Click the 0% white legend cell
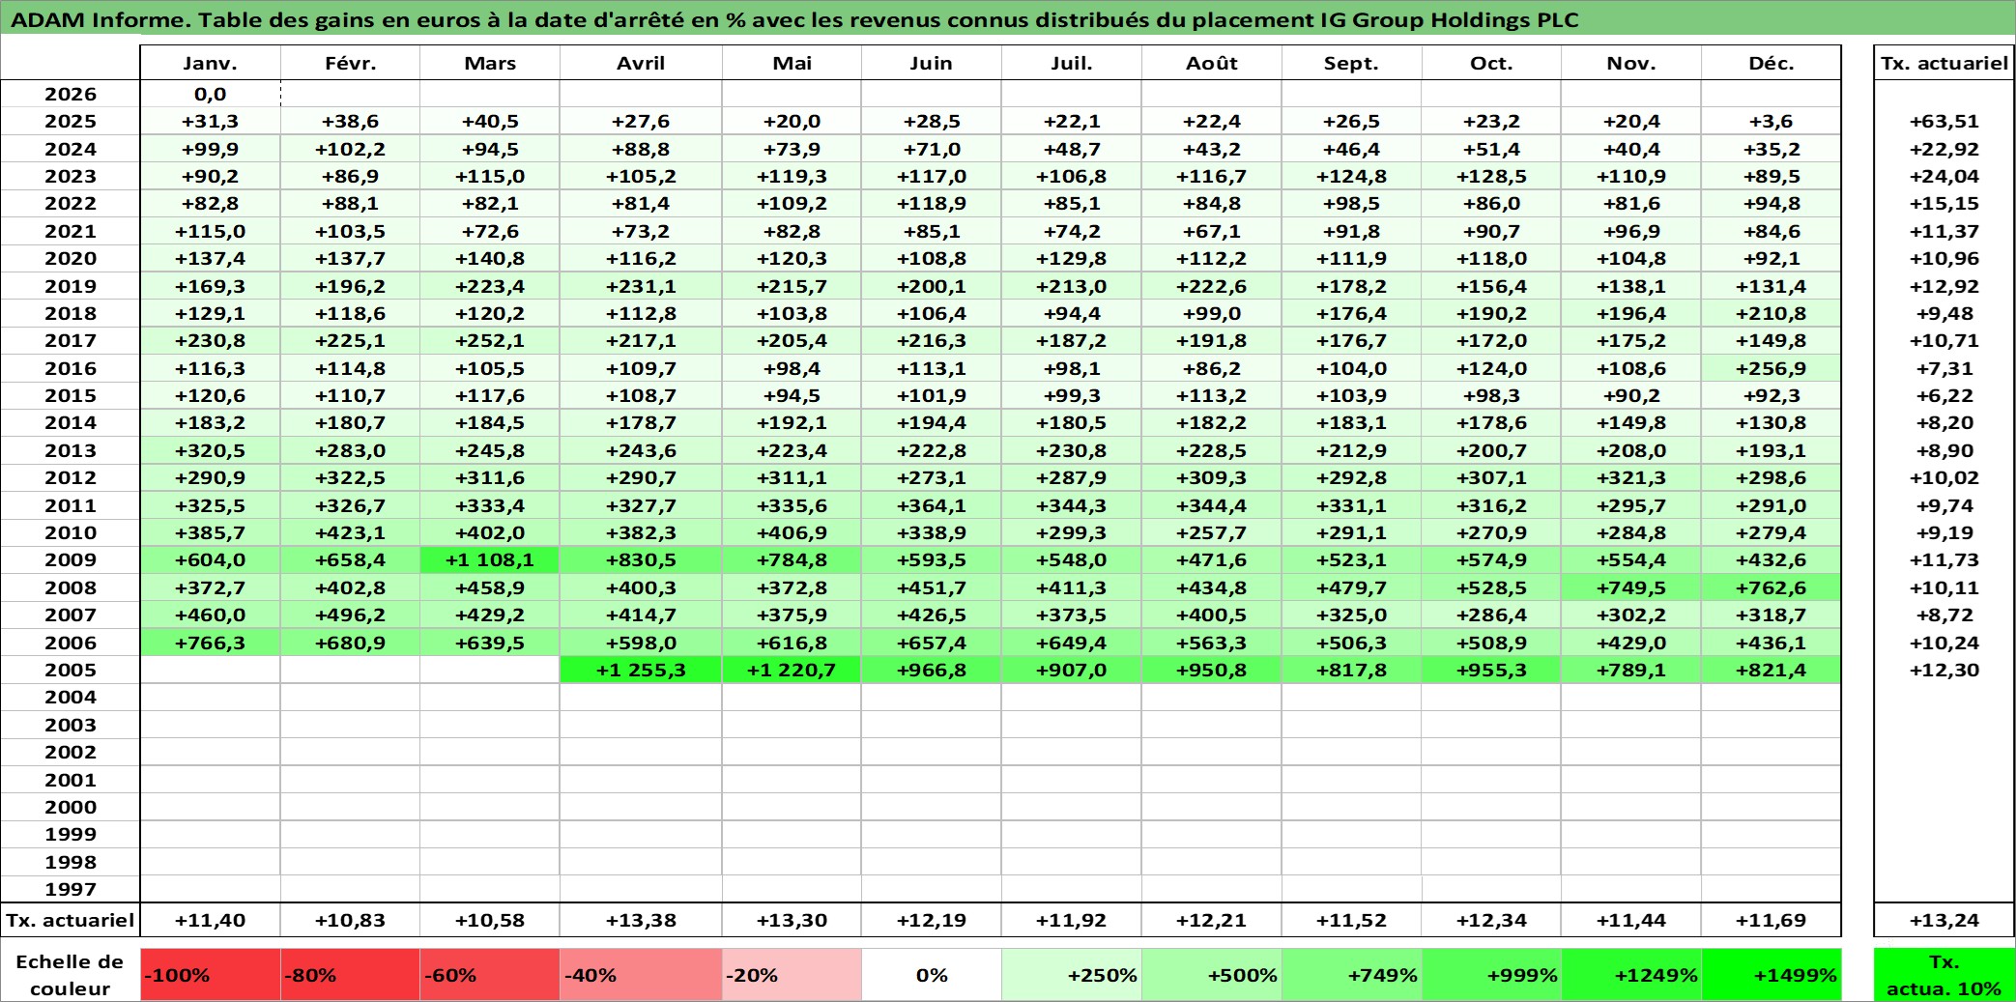Screen dimensions: 2016x1002 click(932, 975)
